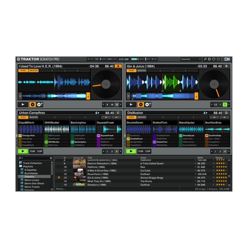Viewport: 248px width, 248px height.
Task: Enable Deck A absolute timecode mode (tonearm icon)
Action: click(40, 105)
